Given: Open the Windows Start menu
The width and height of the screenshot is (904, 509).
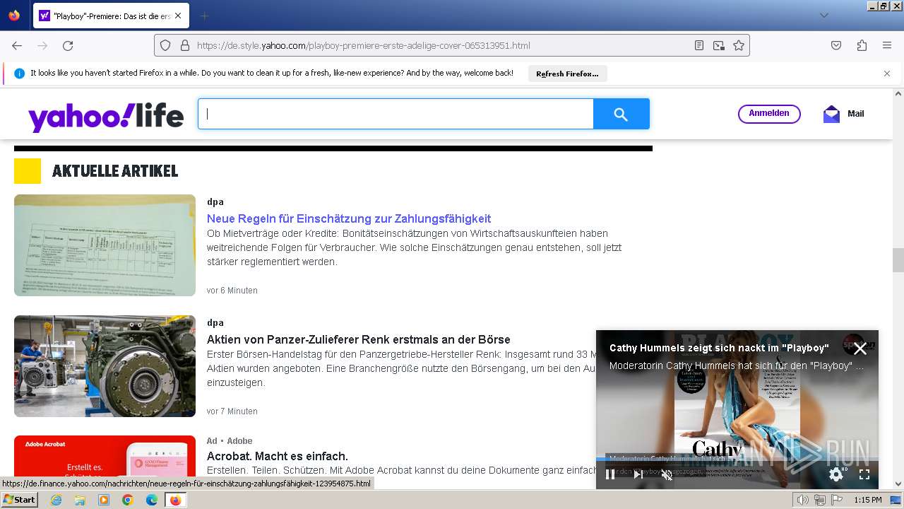Looking at the screenshot, I should point(19,500).
